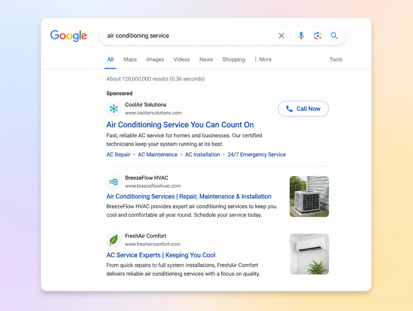Viewport: 413px width, 311px height.
Task: Open BreezeFlow 'Air Conditioning Services' result title
Action: pyautogui.click(x=188, y=196)
